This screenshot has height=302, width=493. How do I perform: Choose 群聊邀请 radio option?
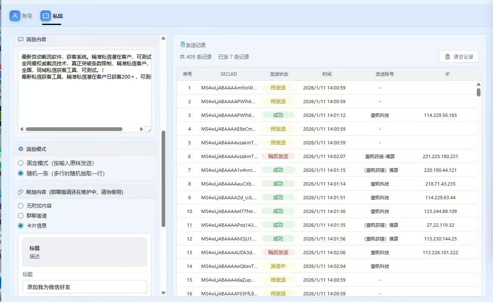click(21, 215)
